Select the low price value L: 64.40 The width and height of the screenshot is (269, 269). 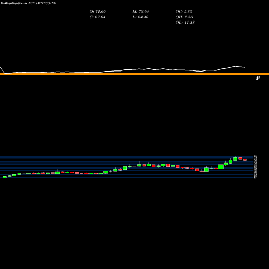coord(140,17)
